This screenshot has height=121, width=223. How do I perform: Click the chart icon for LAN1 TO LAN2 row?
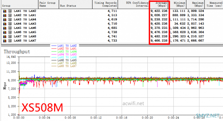point(5,11)
